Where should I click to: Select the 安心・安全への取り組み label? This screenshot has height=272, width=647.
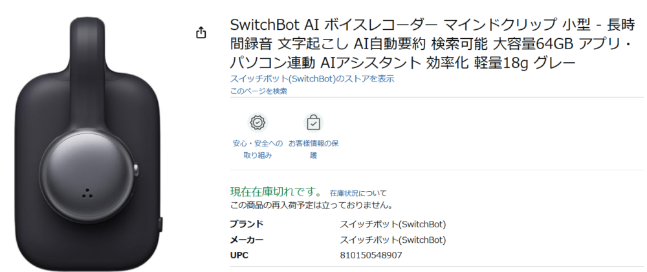click(258, 148)
